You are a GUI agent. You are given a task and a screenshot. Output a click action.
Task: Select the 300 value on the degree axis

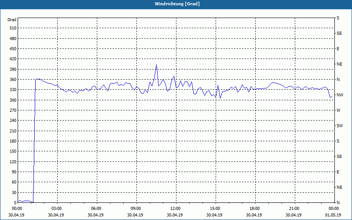13,100
